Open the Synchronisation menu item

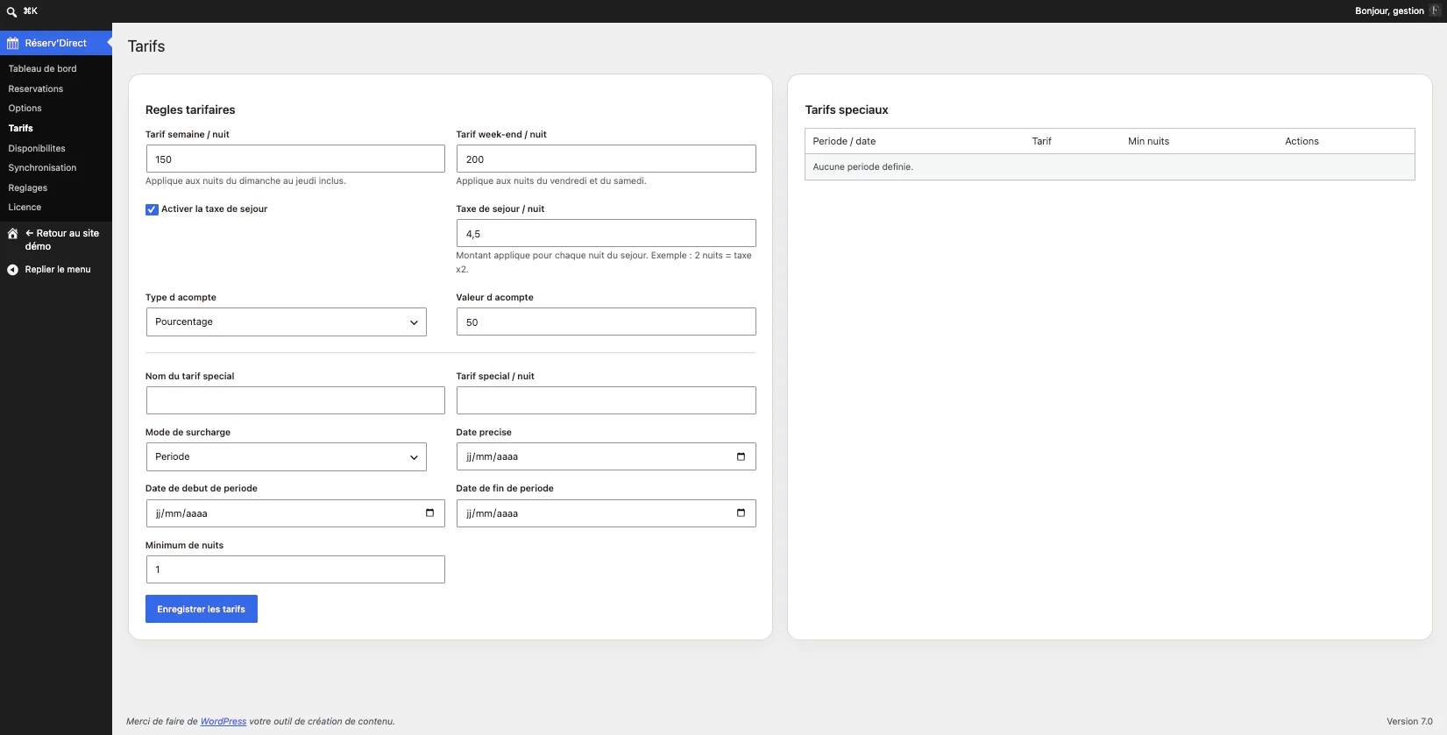pos(42,168)
